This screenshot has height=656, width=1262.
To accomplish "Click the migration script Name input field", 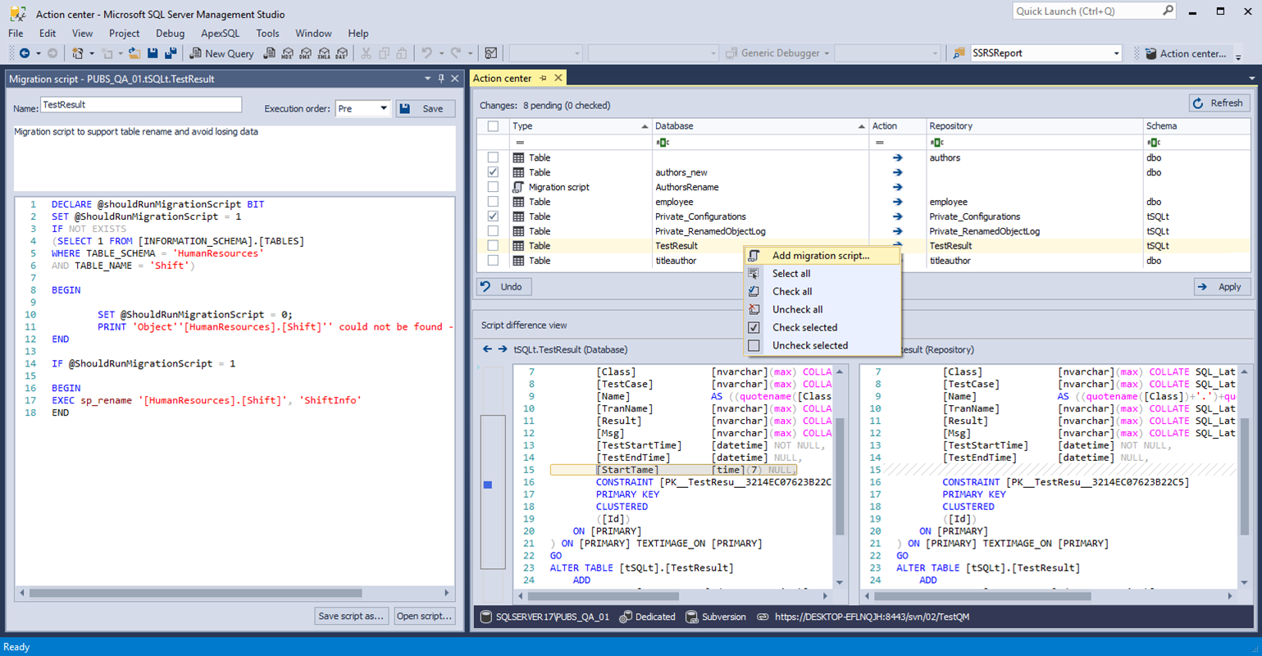I will pyautogui.click(x=141, y=105).
